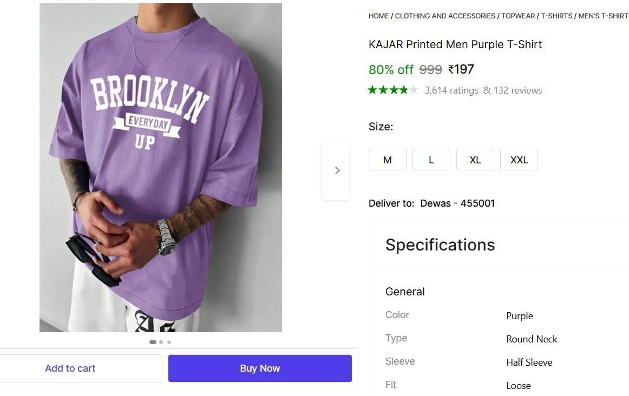Select the third image carousel dot

169,342
